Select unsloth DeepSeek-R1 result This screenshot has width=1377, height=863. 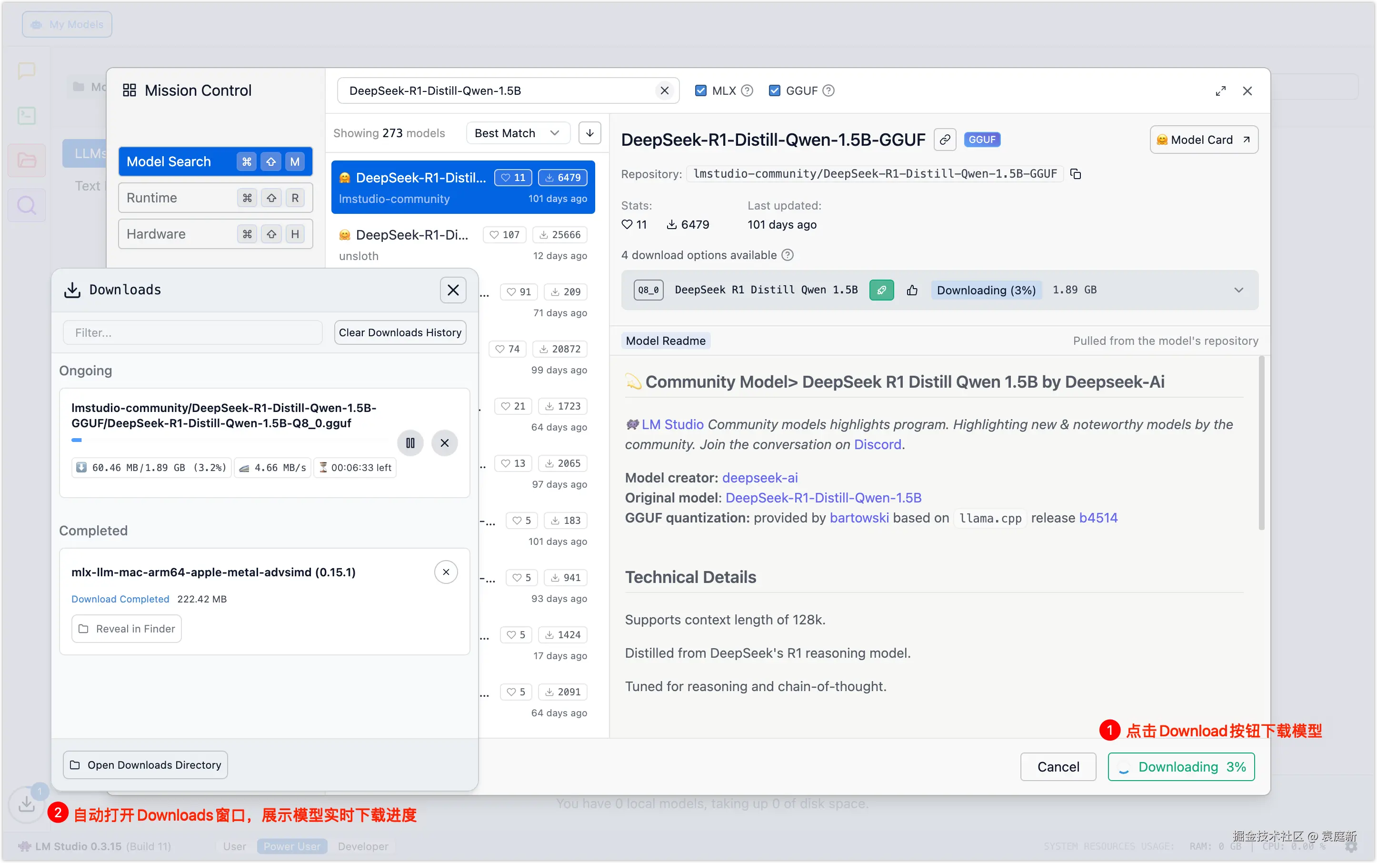pyautogui.click(x=463, y=245)
